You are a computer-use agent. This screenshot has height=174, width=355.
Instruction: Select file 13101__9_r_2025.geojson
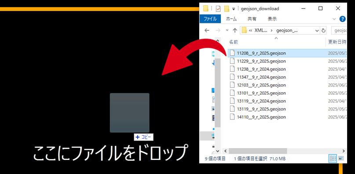point(261,93)
